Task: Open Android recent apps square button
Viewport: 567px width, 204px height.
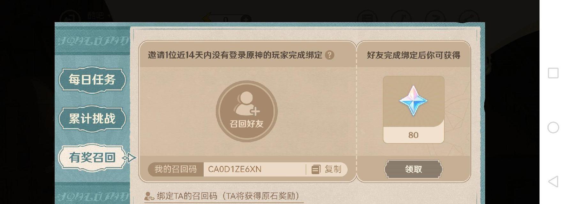Action: tap(553, 73)
